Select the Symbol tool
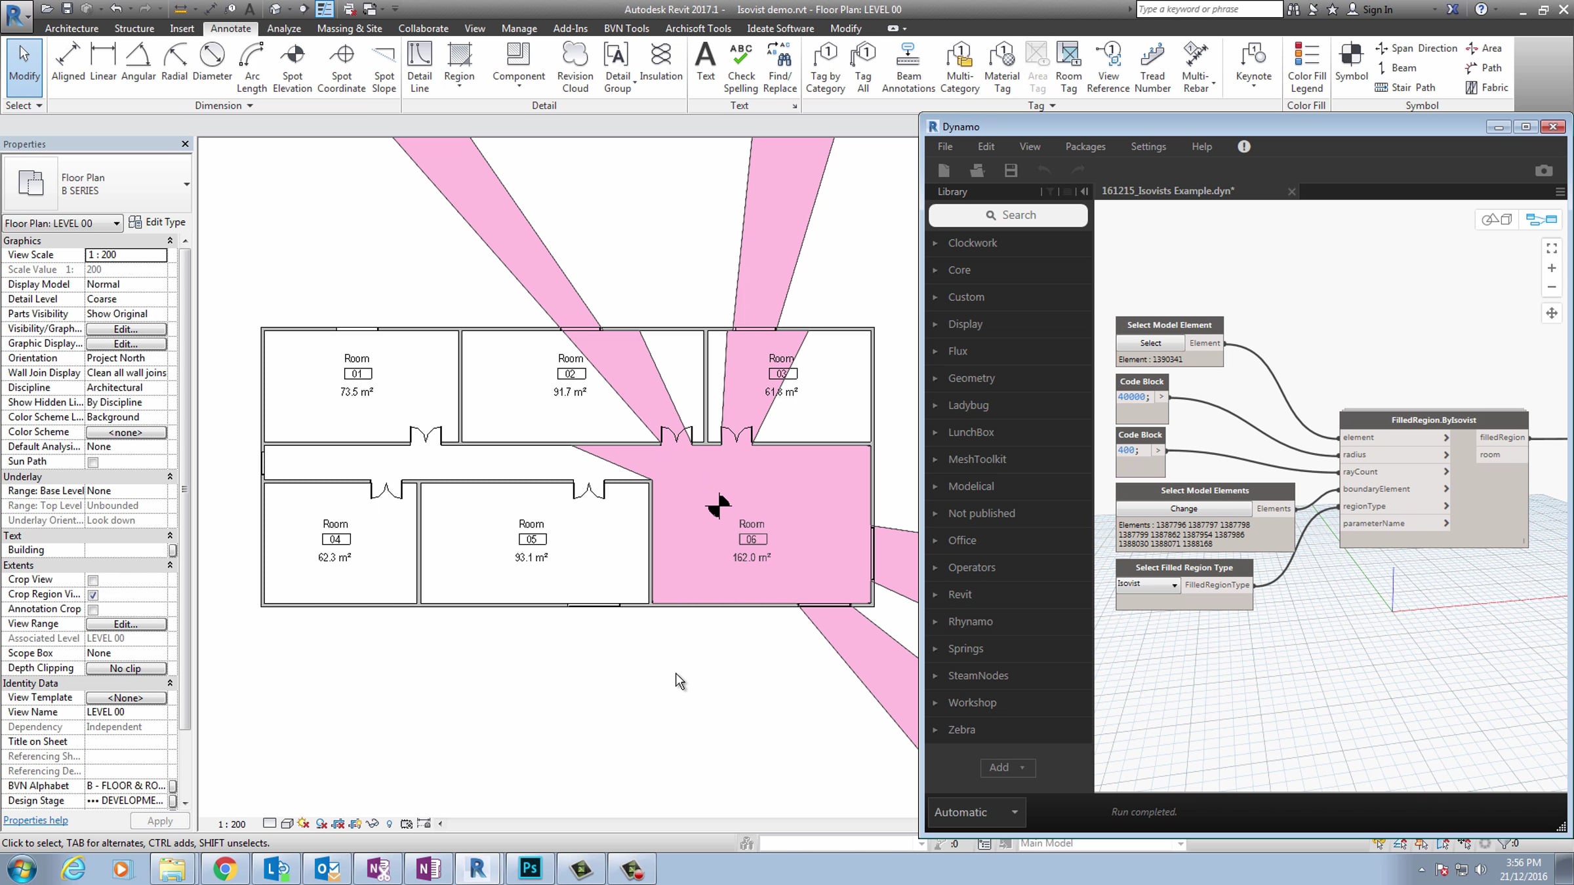Screen dimensions: 1574x885 pyautogui.click(x=1351, y=63)
